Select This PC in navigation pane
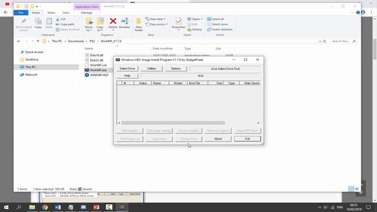Image resolution: width=377 pixels, height=212 pixels. tap(30, 67)
